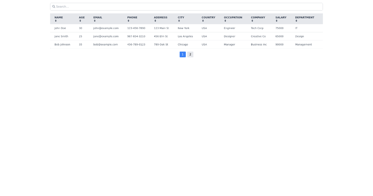The height and width of the screenshot is (196, 373).
Task: Toggle sorting on the OCCUPATION column
Action: (225, 21)
